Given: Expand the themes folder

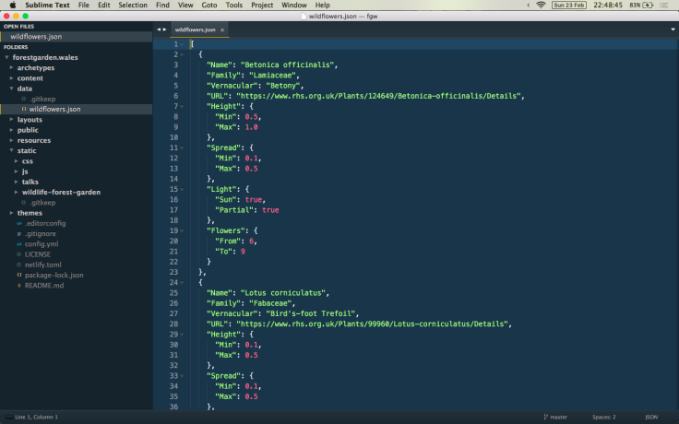Looking at the screenshot, I should tap(11, 213).
